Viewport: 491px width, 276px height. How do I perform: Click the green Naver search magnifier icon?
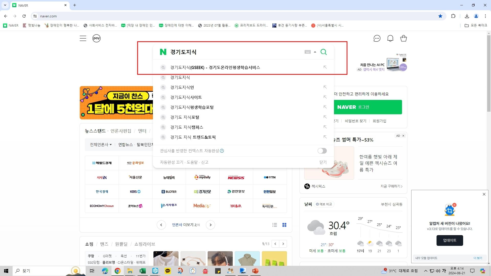click(x=323, y=52)
